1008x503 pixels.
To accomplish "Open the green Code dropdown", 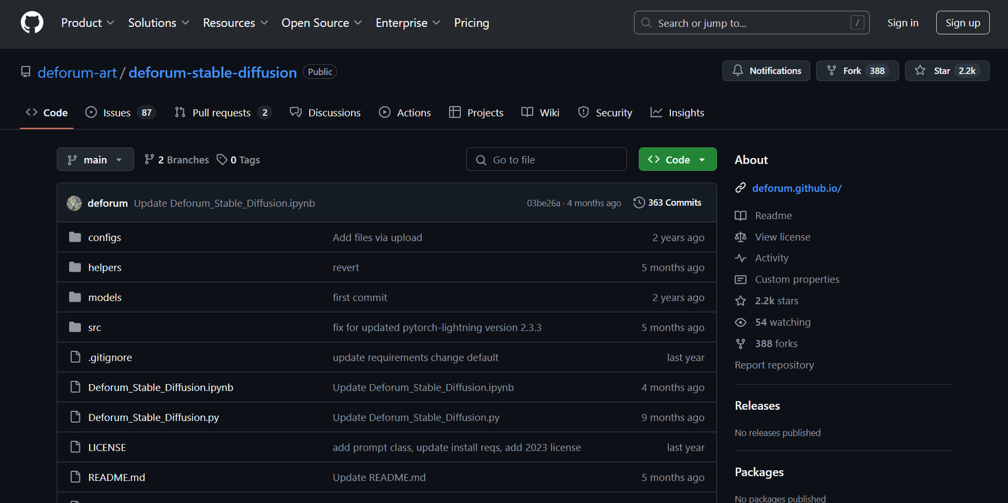I will click(677, 160).
